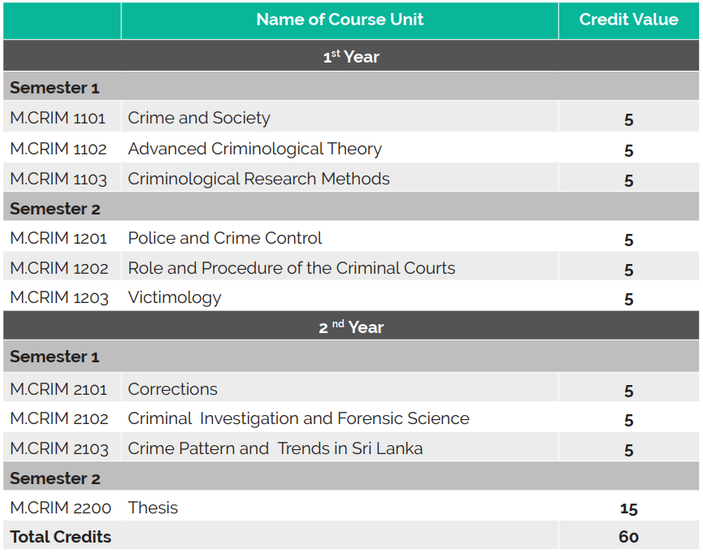Viewport: 703px width, 554px height.
Task: Select the 1st Year section heading
Action: tap(351, 56)
